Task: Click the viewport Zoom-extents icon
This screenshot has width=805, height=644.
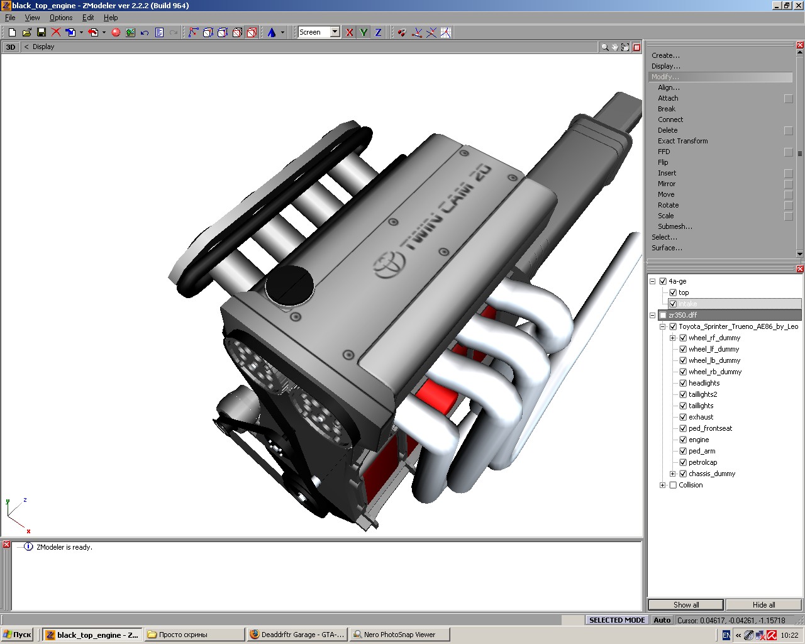Action: [625, 47]
